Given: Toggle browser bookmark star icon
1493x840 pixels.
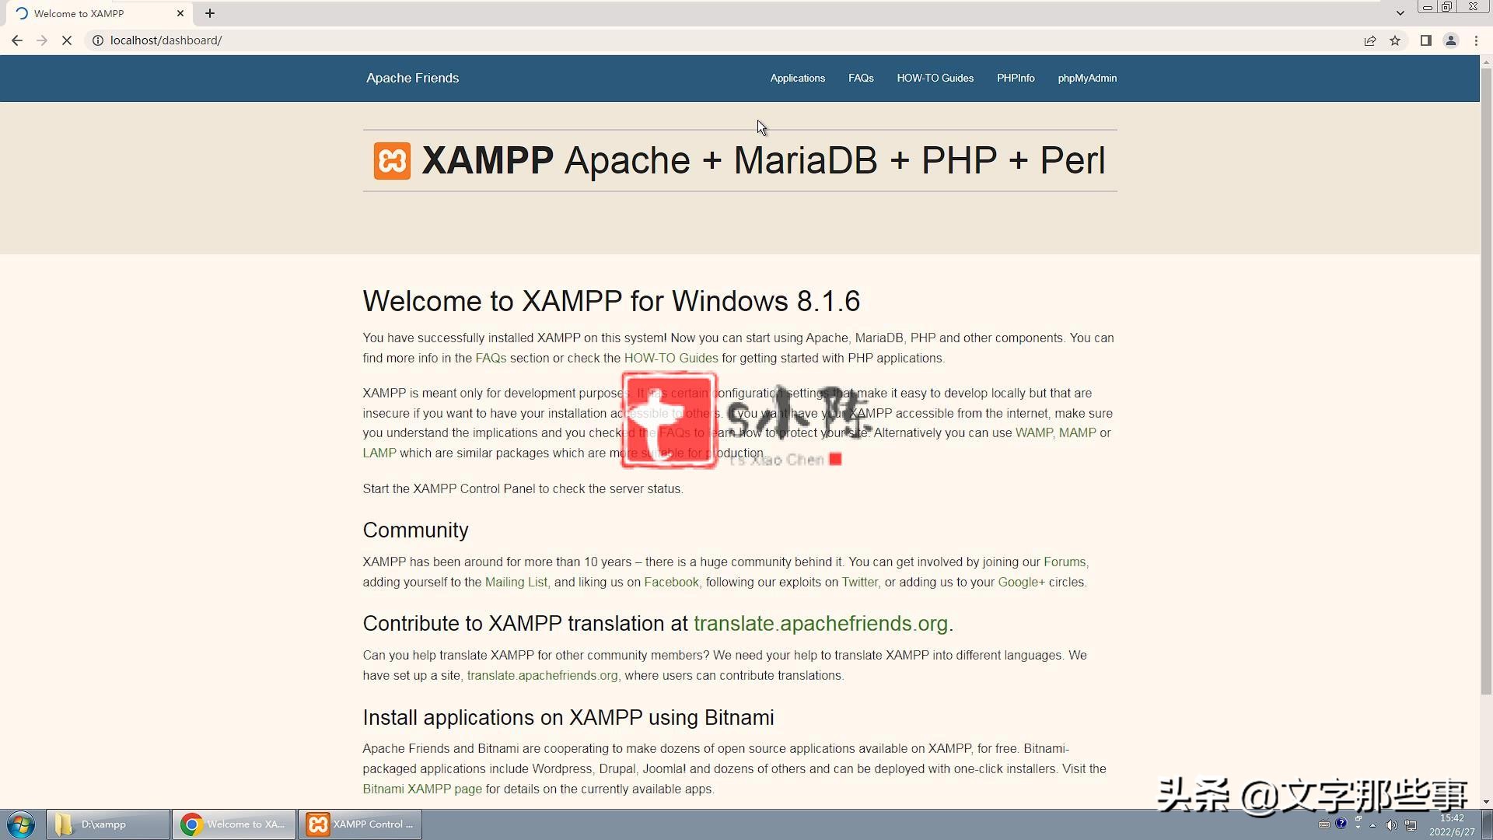Looking at the screenshot, I should point(1397,40).
